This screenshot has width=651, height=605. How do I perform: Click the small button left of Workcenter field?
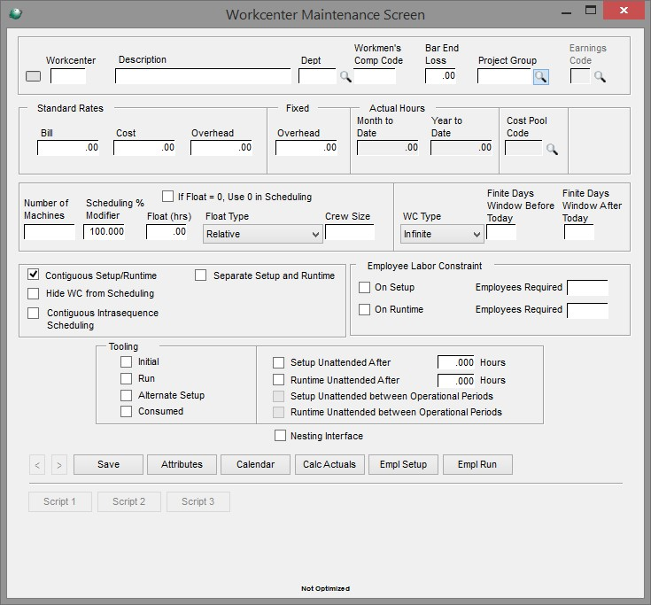34,76
